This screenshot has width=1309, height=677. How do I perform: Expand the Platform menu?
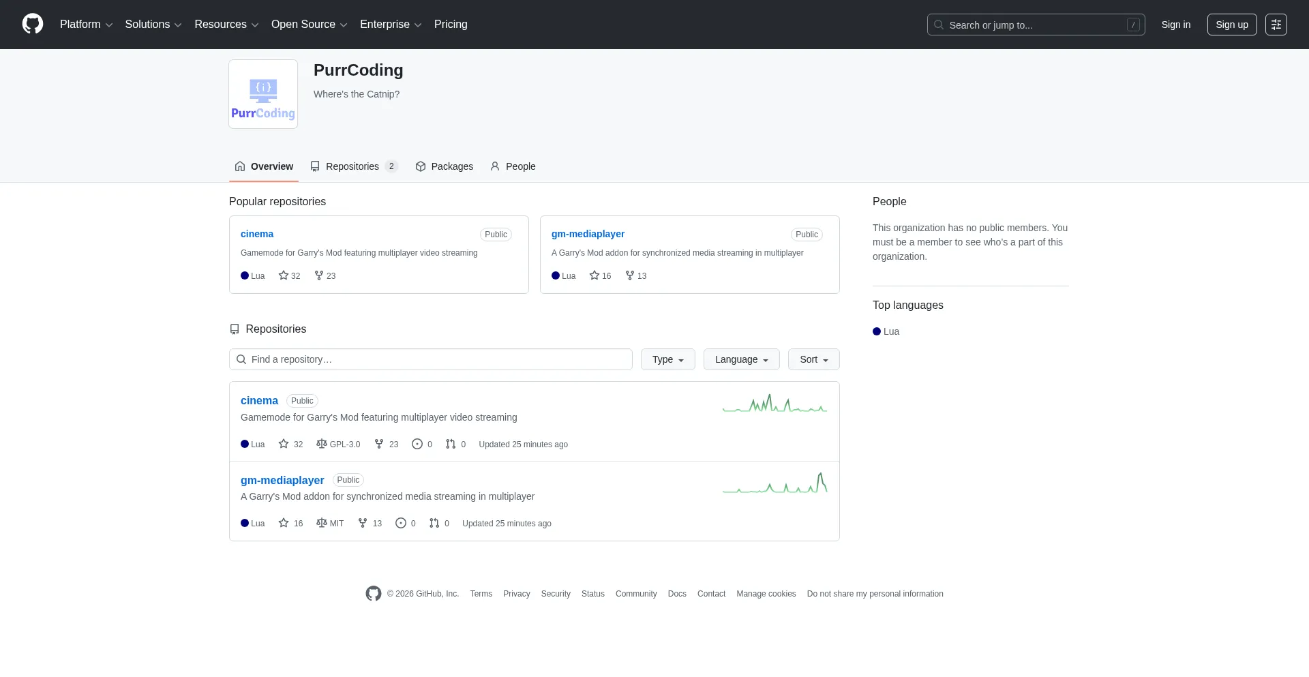coord(87,25)
